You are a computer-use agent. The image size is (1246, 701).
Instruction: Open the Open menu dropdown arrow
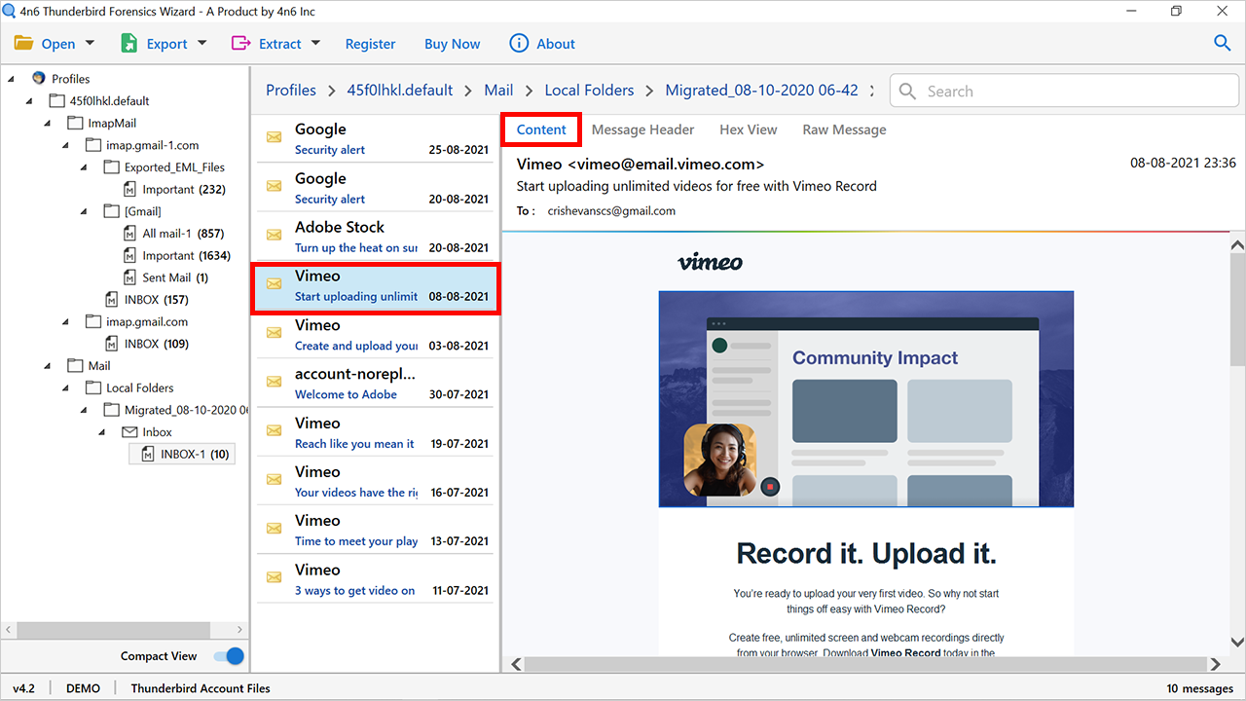click(x=90, y=43)
